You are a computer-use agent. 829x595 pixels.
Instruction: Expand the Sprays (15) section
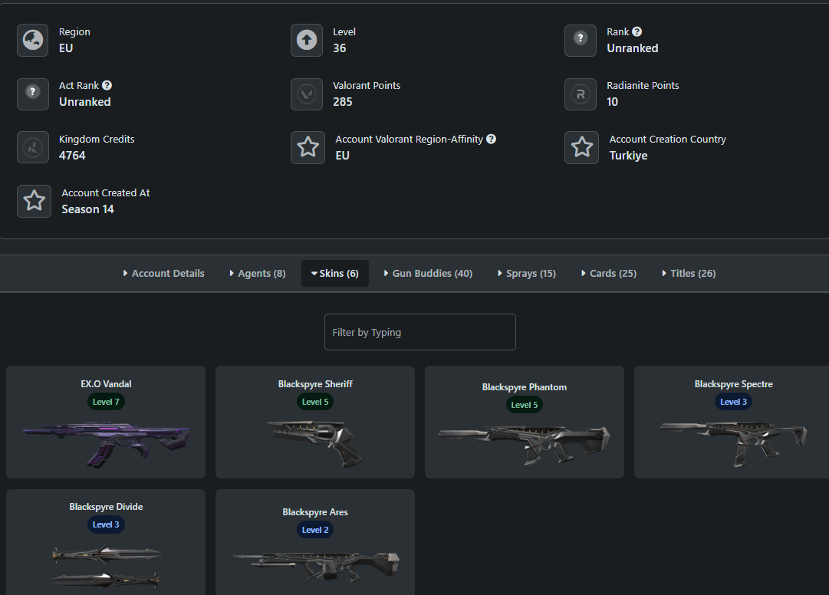point(527,273)
